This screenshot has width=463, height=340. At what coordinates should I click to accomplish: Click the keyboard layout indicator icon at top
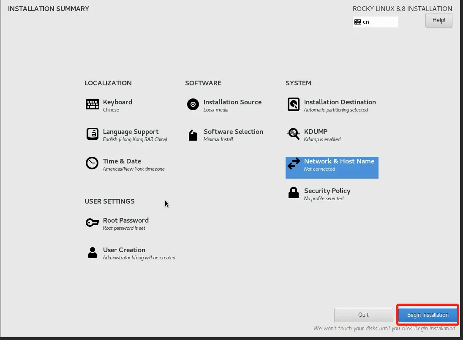click(x=357, y=22)
